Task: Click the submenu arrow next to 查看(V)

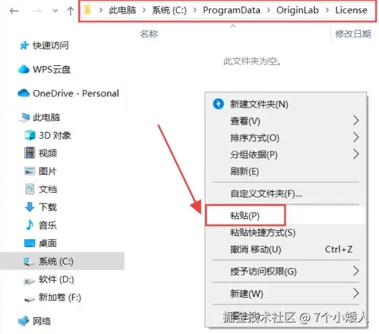Action: [356, 121]
